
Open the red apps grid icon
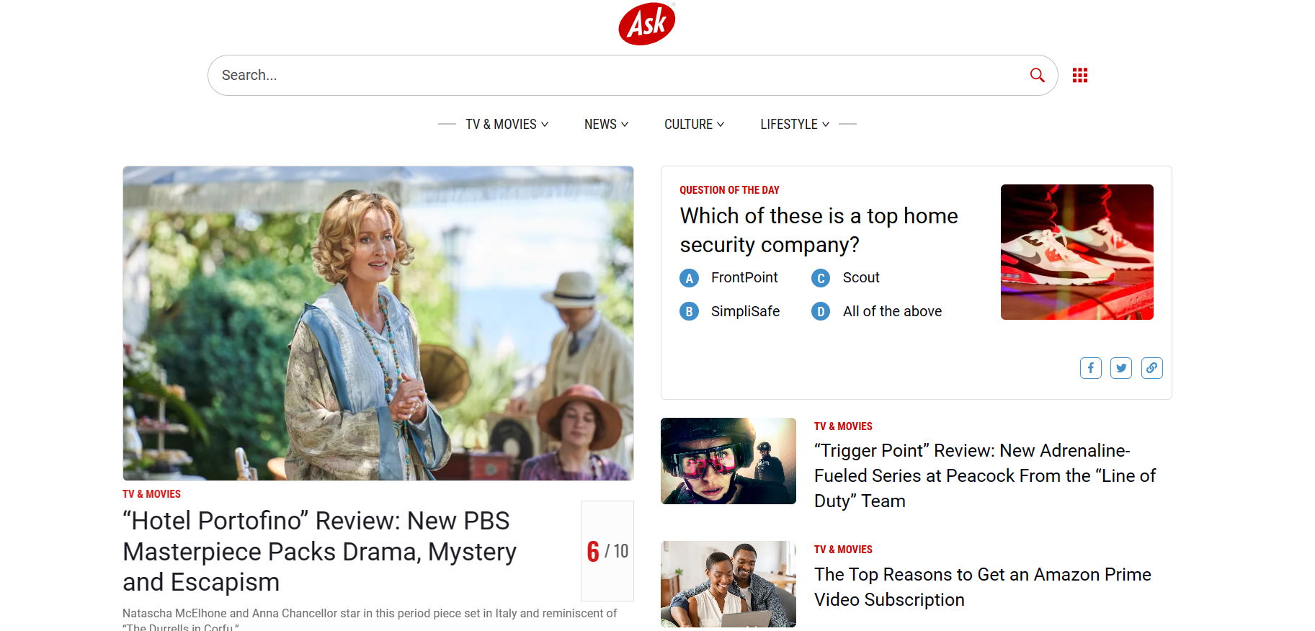pos(1079,75)
